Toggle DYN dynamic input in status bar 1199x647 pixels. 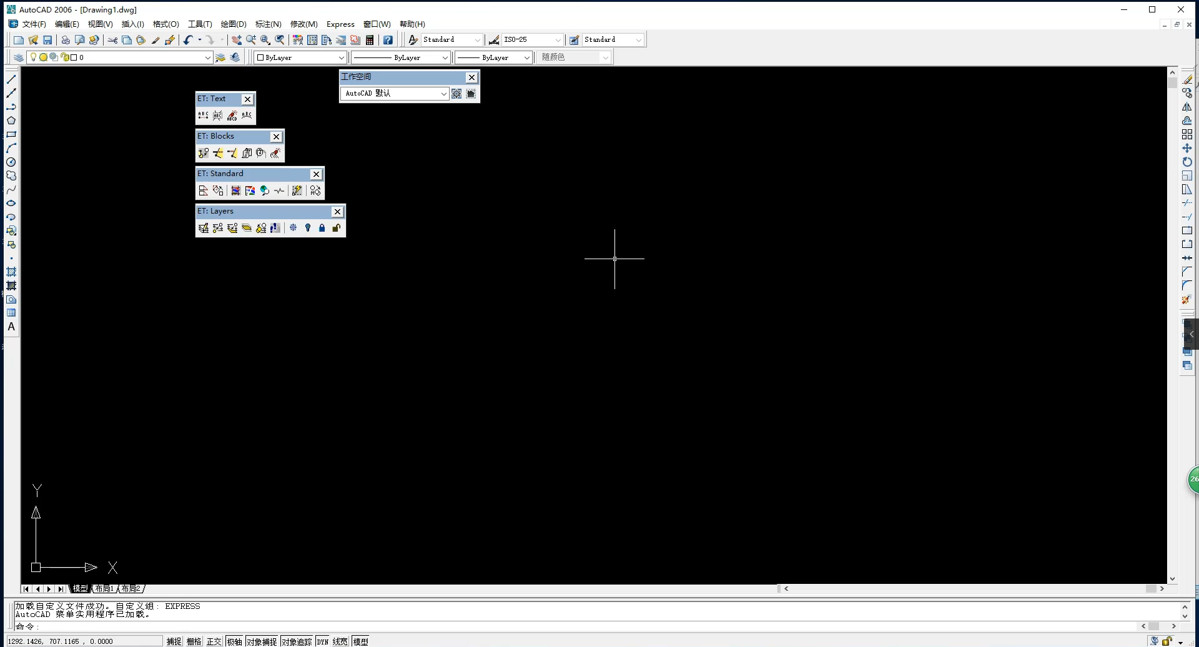322,641
